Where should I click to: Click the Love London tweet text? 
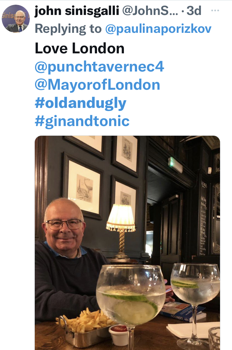coord(80,48)
